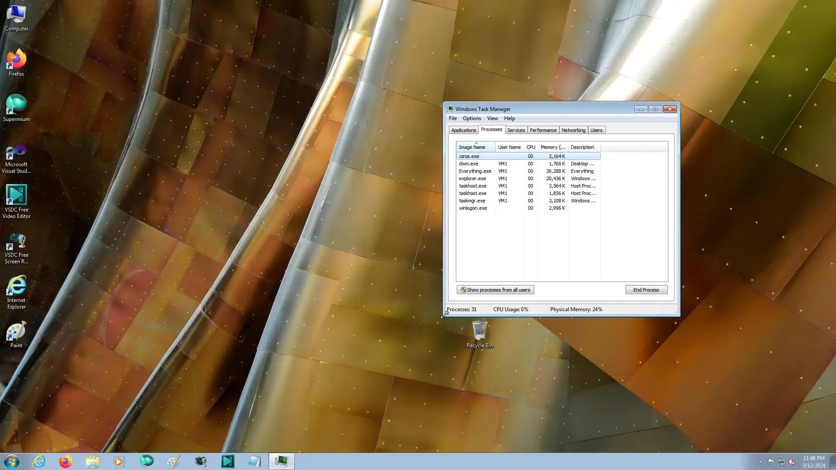Image resolution: width=836 pixels, height=470 pixels.
Task: Switch to the Performance tab
Action: click(x=543, y=130)
